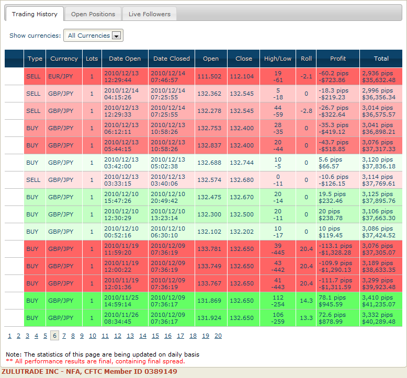Screen dimensions: 407x378
Task: Click the Open column header
Action: click(x=211, y=59)
